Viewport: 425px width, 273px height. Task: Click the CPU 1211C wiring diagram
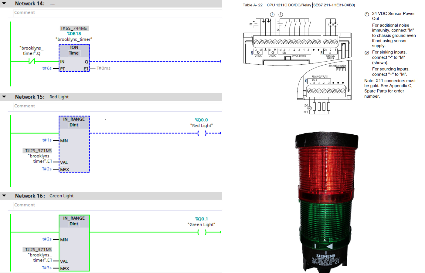coord(297,63)
